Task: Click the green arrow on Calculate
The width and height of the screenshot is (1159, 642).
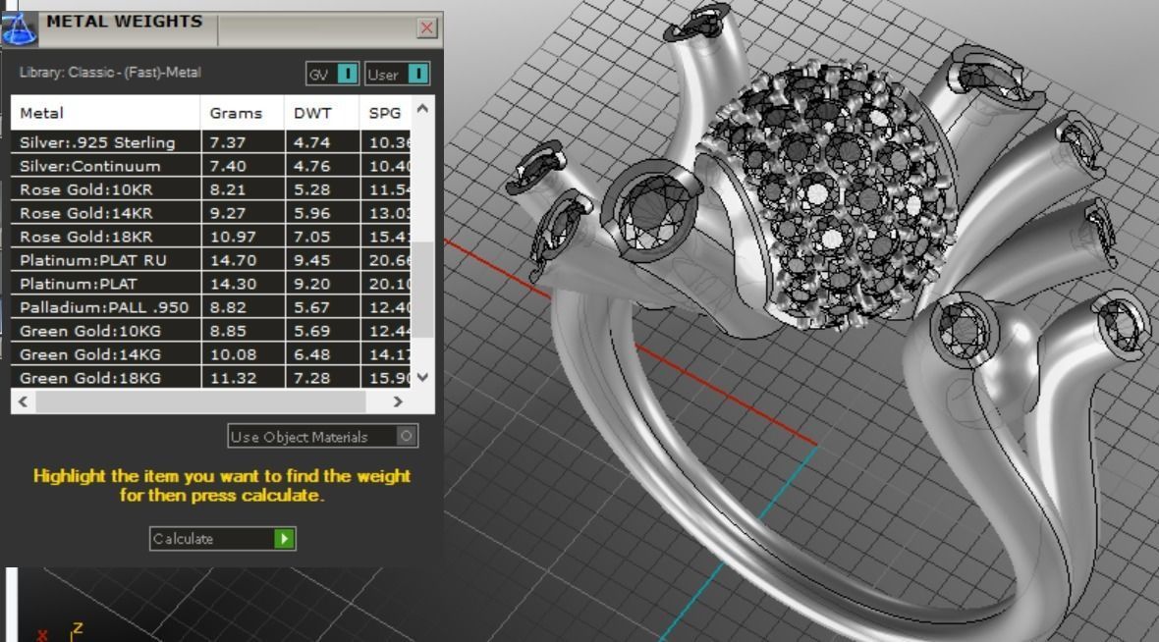Action: pos(284,539)
